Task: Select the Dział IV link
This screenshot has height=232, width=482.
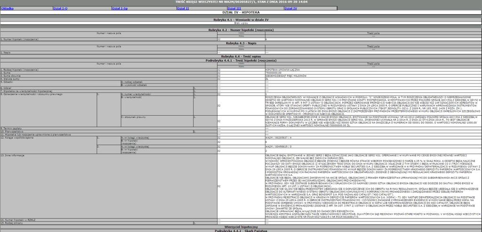Action: point(291,8)
